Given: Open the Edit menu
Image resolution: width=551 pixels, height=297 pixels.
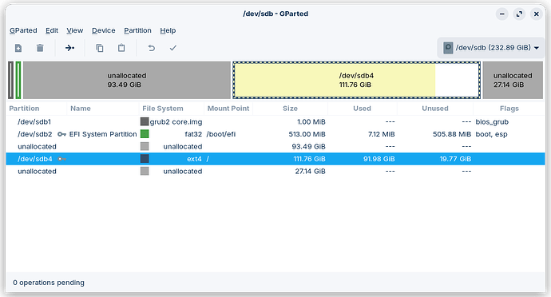Looking at the screenshot, I should coord(52,30).
